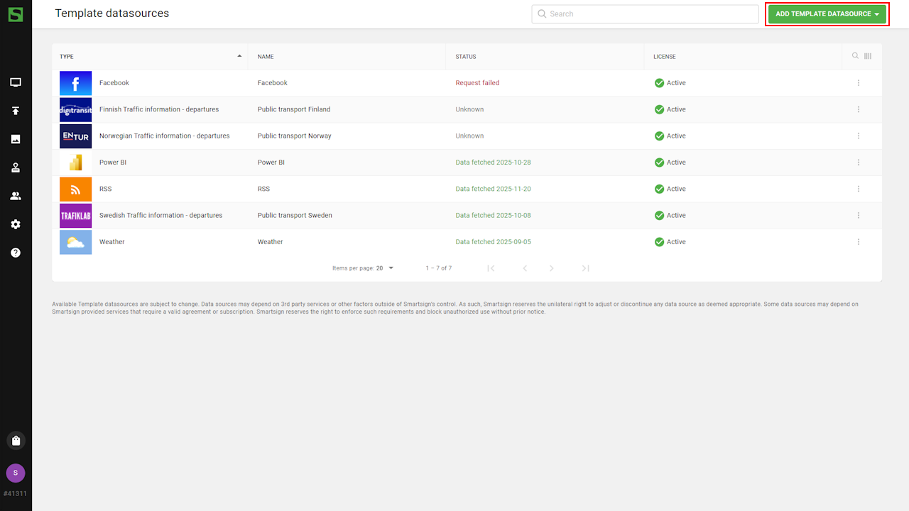Sort by the Type column header
The image size is (909, 511).
[67, 57]
